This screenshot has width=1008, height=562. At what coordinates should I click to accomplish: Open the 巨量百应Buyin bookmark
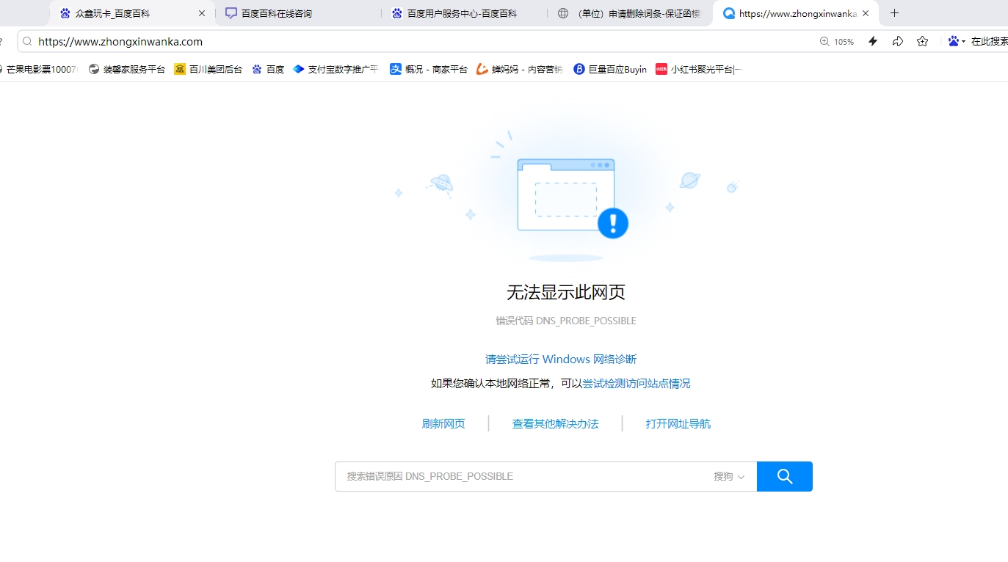[610, 70]
